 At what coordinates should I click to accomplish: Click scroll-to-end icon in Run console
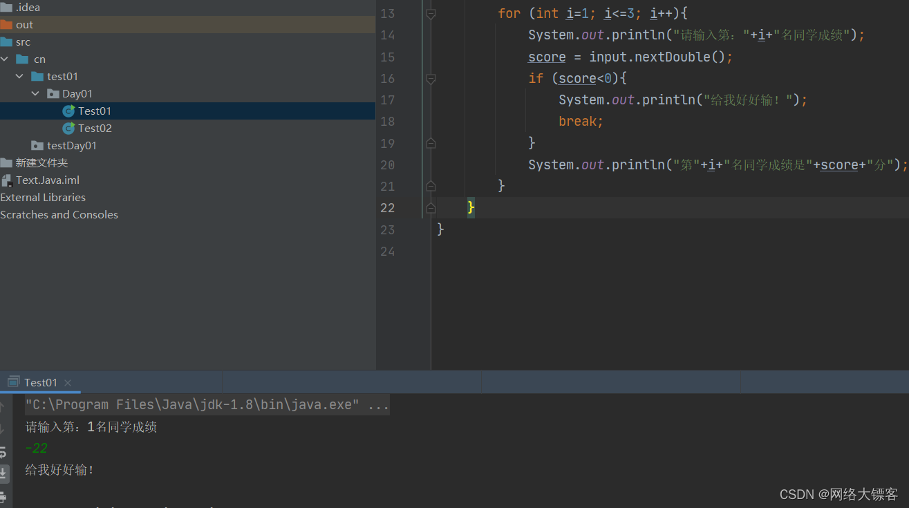[3, 474]
